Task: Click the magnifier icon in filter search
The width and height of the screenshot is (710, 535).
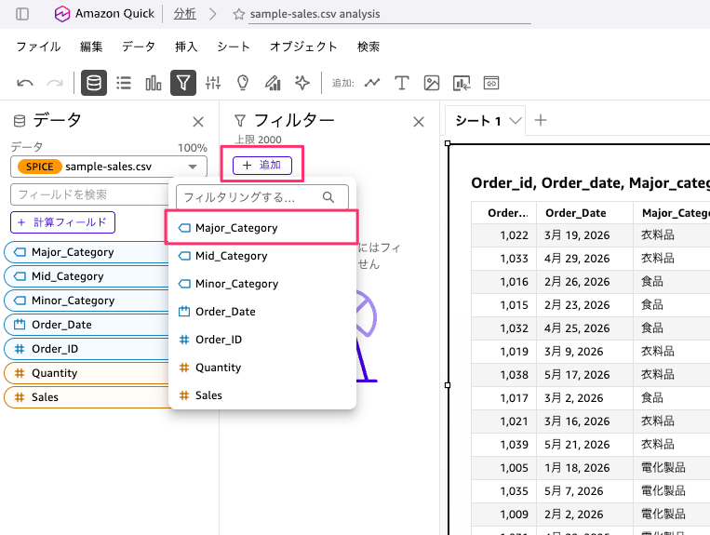Action: coord(328,197)
